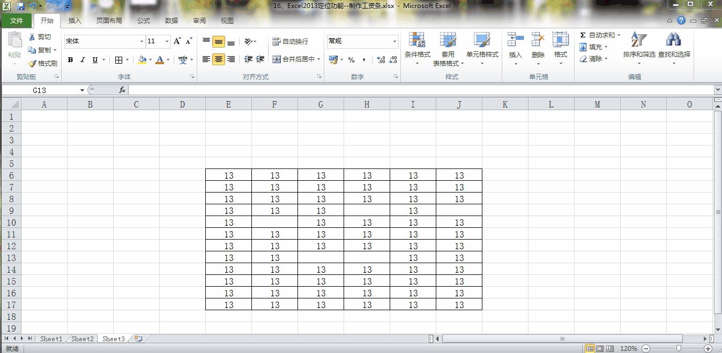
Task: Switch to the 插入 ribbon tab
Action: click(75, 21)
